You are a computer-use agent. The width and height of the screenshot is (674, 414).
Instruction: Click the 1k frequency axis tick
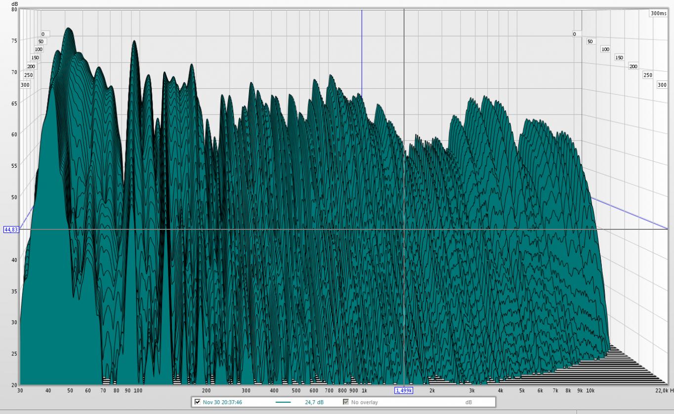point(364,390)
